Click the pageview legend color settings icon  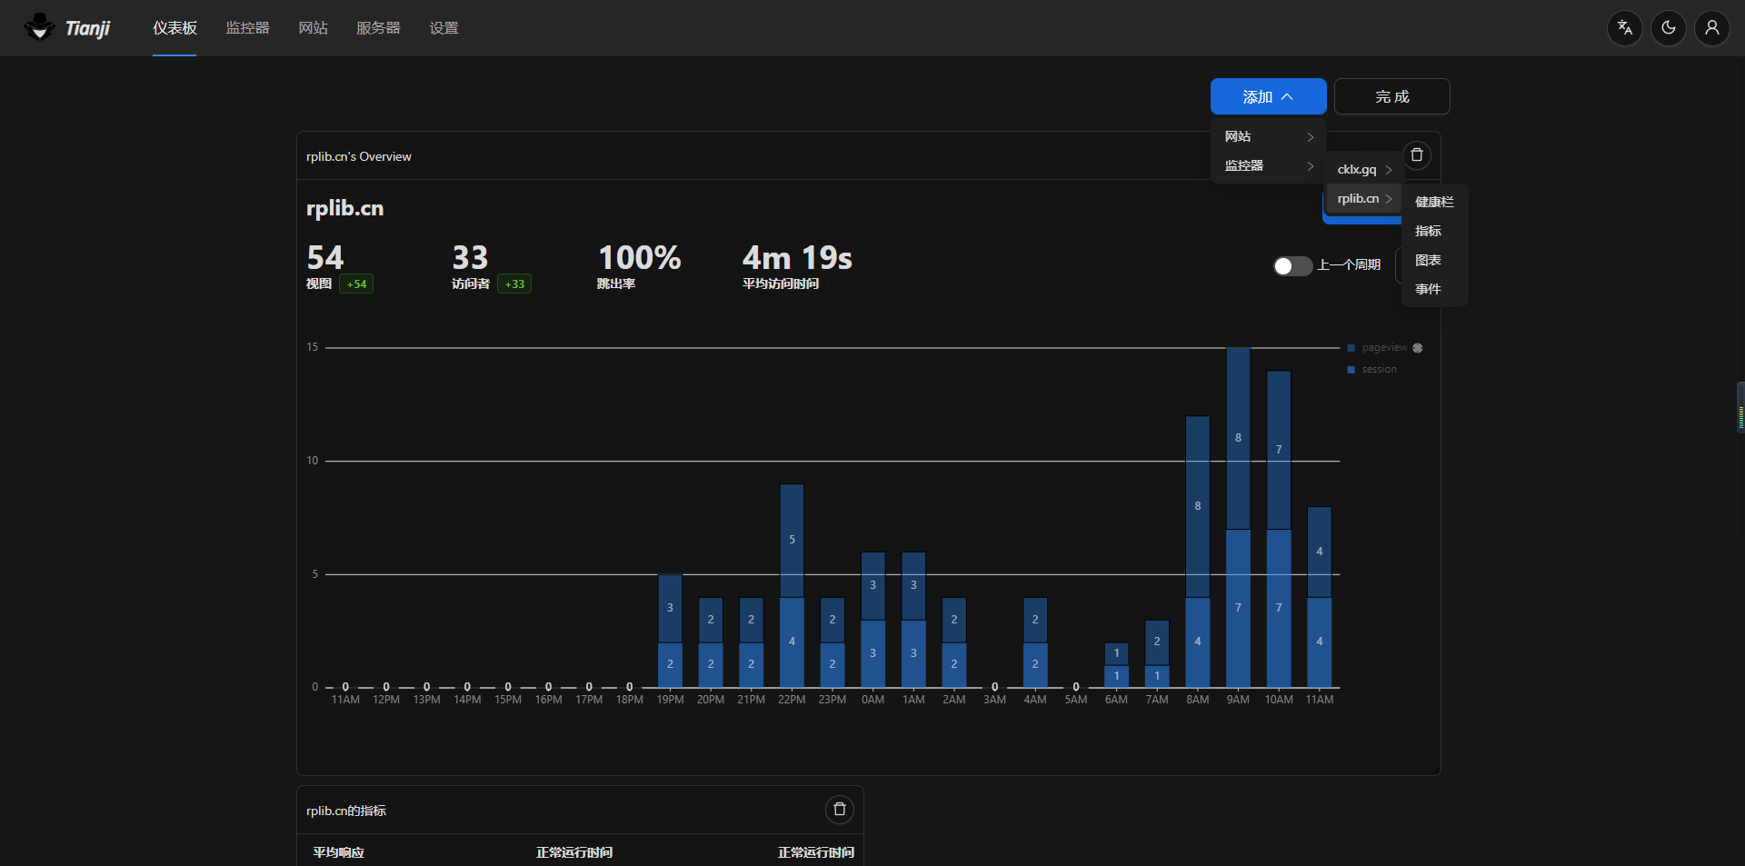click(1417, 348)
